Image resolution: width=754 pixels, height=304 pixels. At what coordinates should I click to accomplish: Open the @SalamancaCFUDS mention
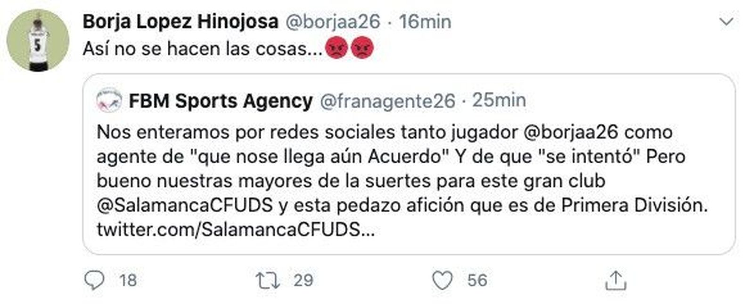[185, 205]
